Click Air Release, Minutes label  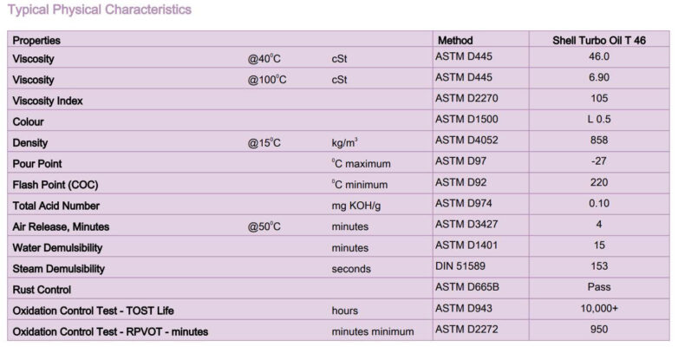(61, 226)
